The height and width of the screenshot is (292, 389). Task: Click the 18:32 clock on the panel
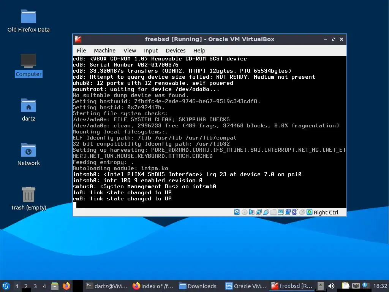click(380, 286)
